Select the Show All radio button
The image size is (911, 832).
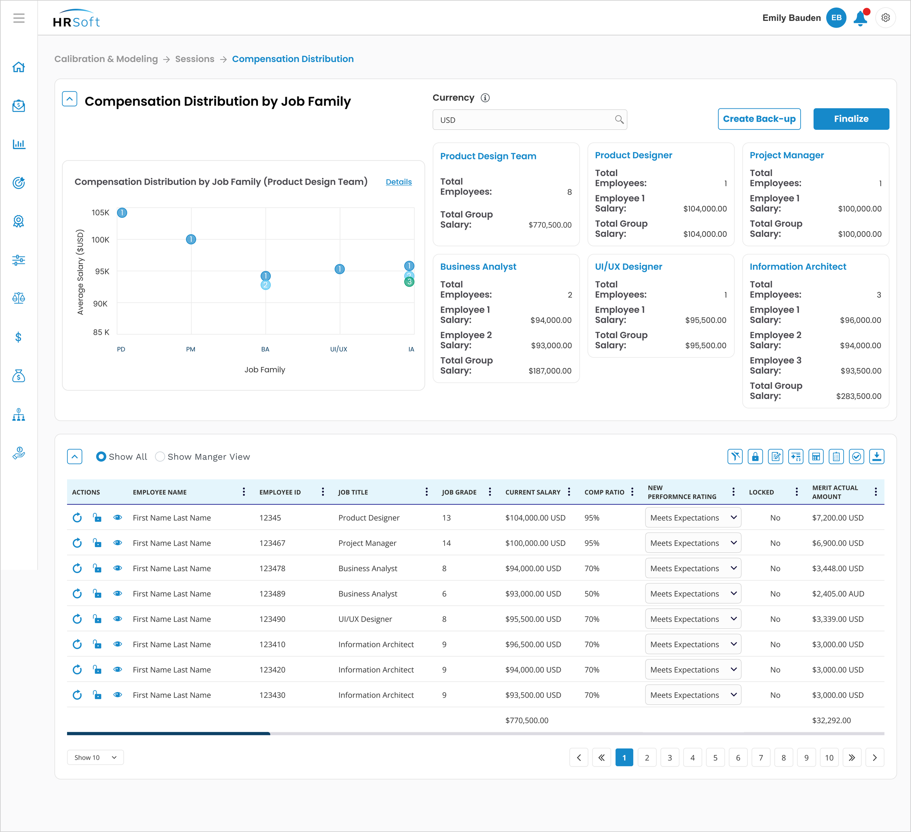point(101,457)
